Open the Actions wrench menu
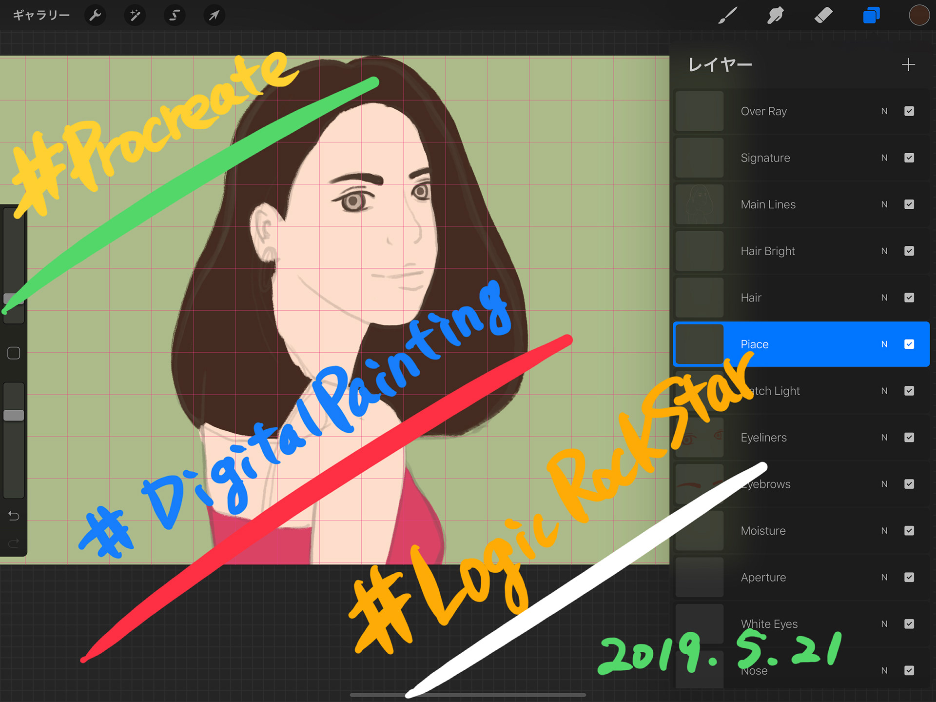The image size is (936, 702). click(95, 16)
